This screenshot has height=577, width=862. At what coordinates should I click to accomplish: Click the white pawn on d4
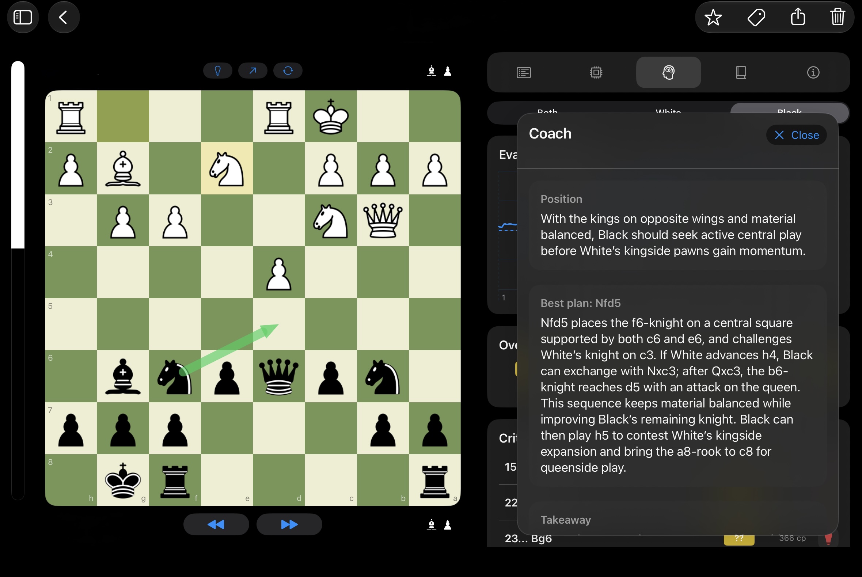click(278, 273)
